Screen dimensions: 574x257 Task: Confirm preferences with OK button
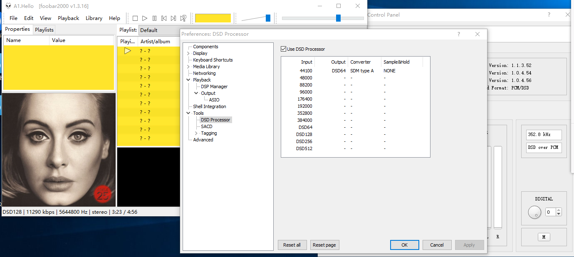click(404, 245)
